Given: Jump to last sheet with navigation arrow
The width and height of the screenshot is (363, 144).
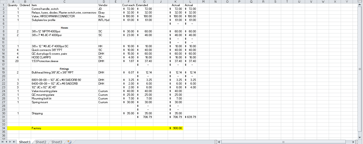Looking at the screenshot, I should [x=14, y=142].
